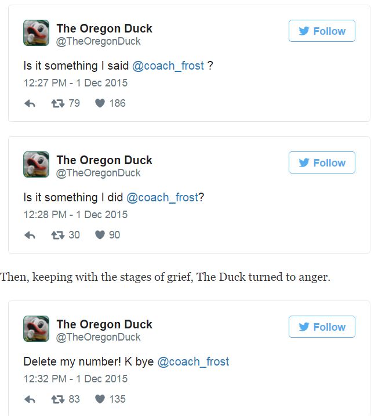
Task: Visit @coach_frost from the 'K bye' tweet
Action: click(x=193, y=361)
